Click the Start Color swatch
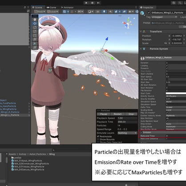This screenshot has width=186, height=186. coord(176,93)
